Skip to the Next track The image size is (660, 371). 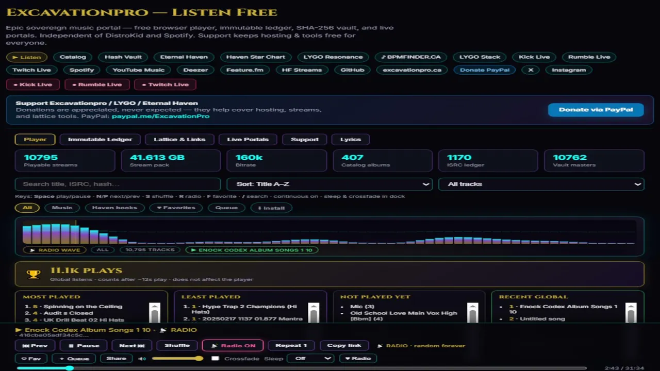(x=132, y=346)
